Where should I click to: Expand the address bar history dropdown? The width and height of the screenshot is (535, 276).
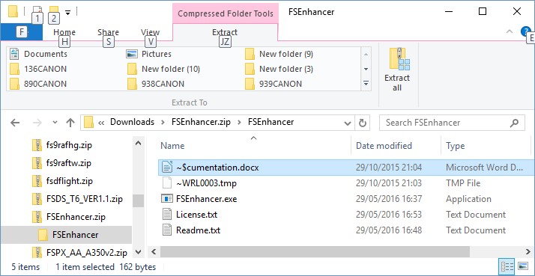(348, 123)
